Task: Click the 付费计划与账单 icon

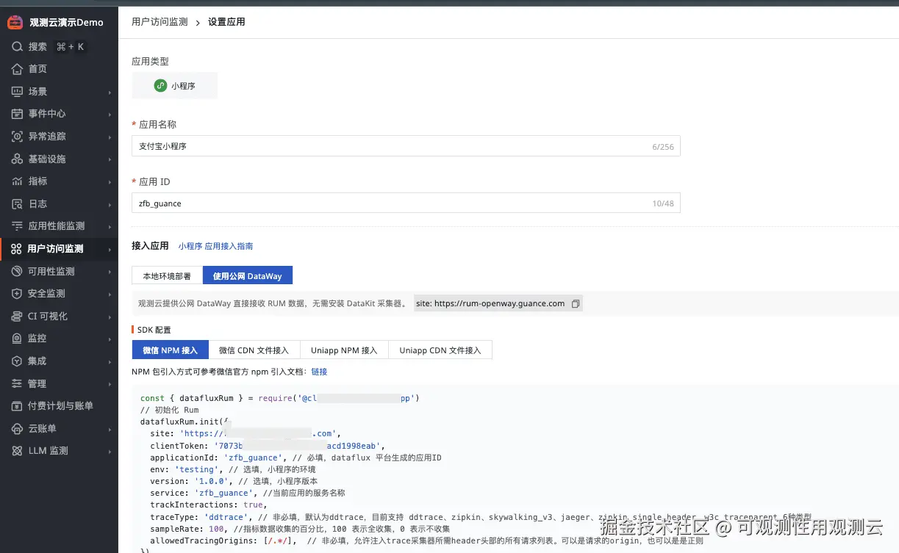Action: tap(17, 406)
